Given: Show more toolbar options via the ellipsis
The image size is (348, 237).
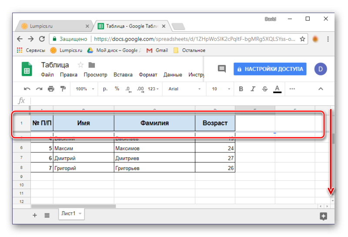Looking at the screenshot, I should click(x=292, y=89).
